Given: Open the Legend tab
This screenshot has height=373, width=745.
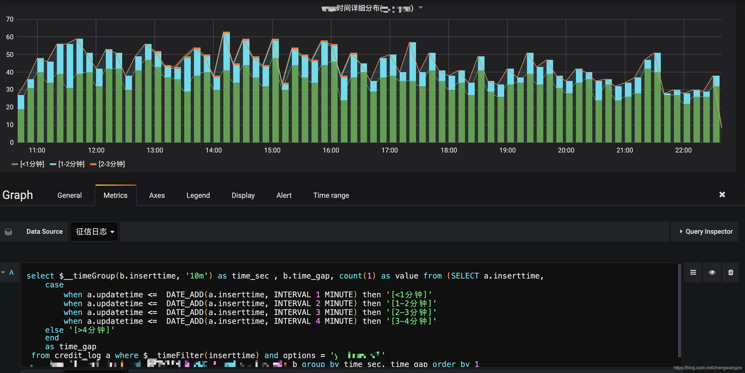Looking at the screenshot, I should 198,195.
